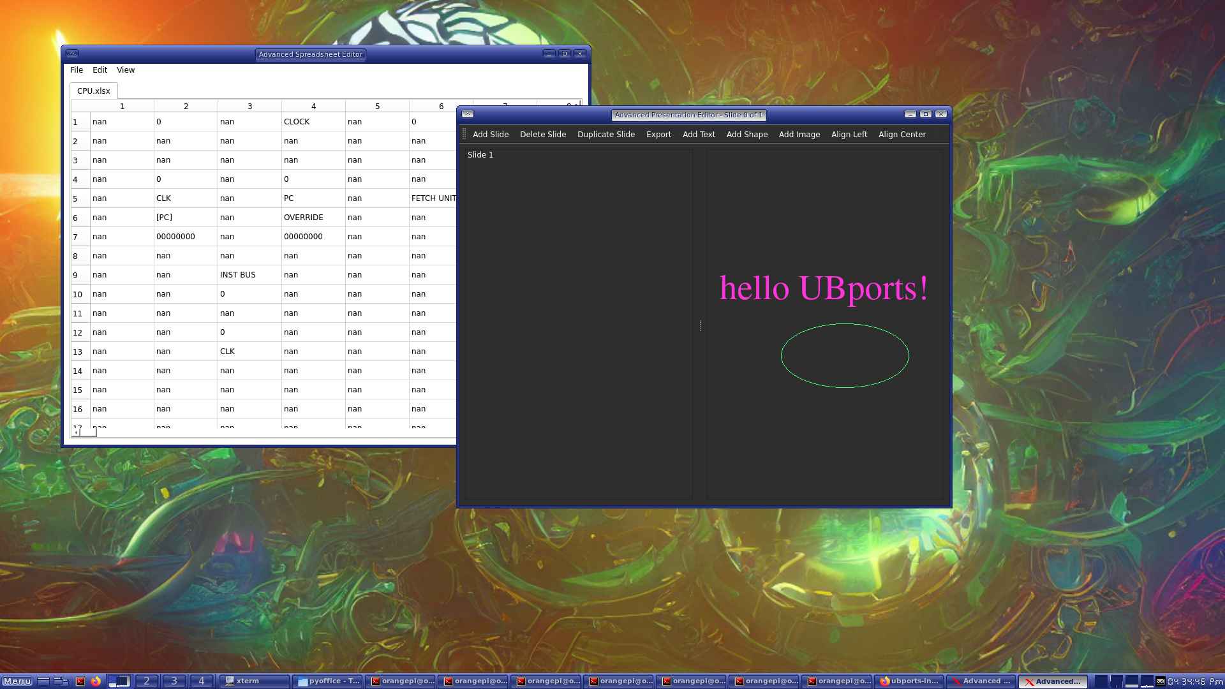The image size is (1225, 689).
Task: Click the 'FETCH UNIT' cell
Action: [x=433, y=198]
